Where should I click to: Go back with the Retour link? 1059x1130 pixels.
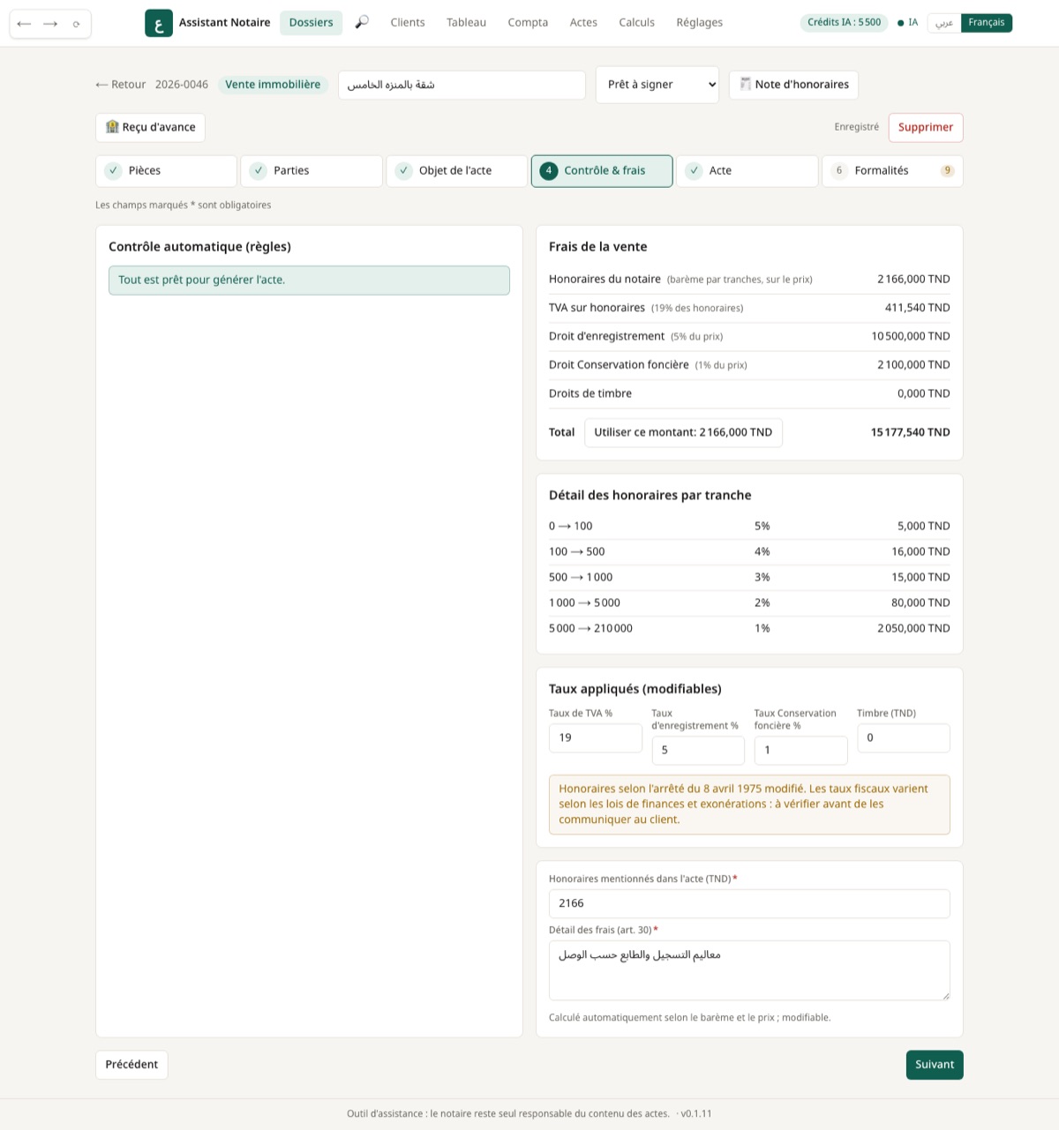click(121, 85)
